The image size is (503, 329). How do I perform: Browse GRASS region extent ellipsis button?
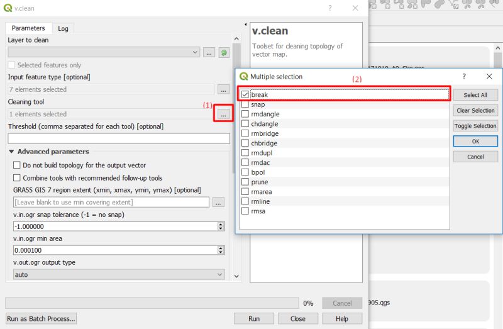pyautogui.click(x=218, y=202)
